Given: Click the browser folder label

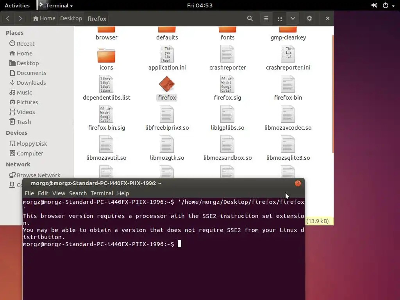Looking at the screenshot, I should coord(106,37).
